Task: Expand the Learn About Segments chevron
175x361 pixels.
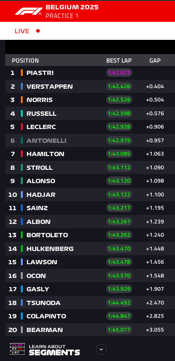Action: click(101, 350)
